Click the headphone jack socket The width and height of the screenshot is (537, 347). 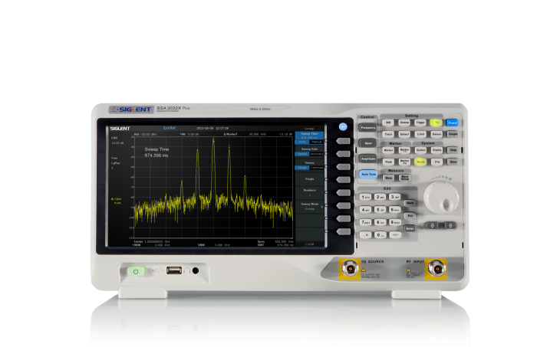(195, 270)
